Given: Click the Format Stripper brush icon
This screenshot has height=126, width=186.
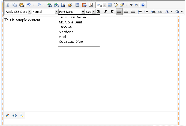Looking at the screenshot, I should (x=122, y=5).
